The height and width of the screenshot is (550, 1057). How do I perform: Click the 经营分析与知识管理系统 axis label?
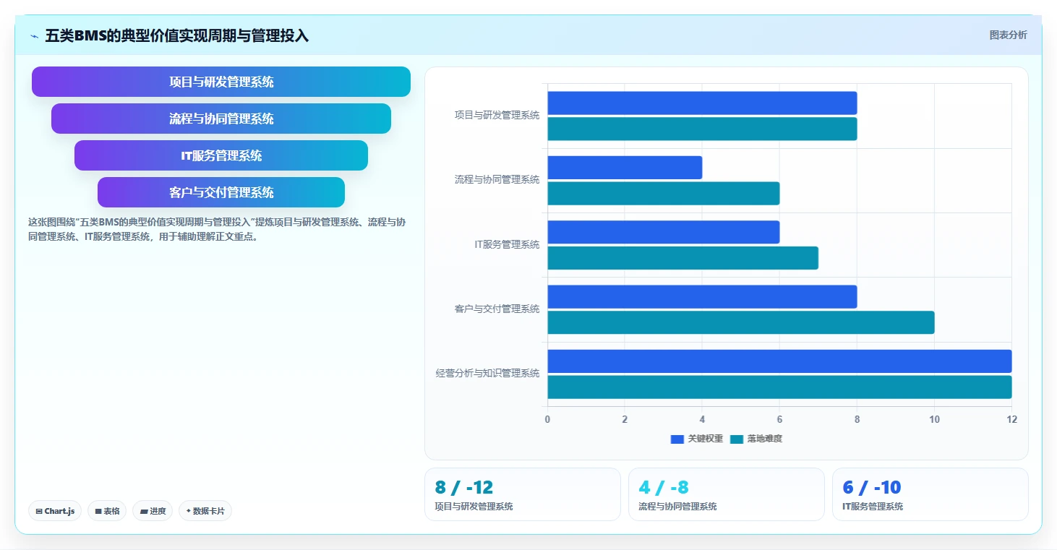coord(487,374)
